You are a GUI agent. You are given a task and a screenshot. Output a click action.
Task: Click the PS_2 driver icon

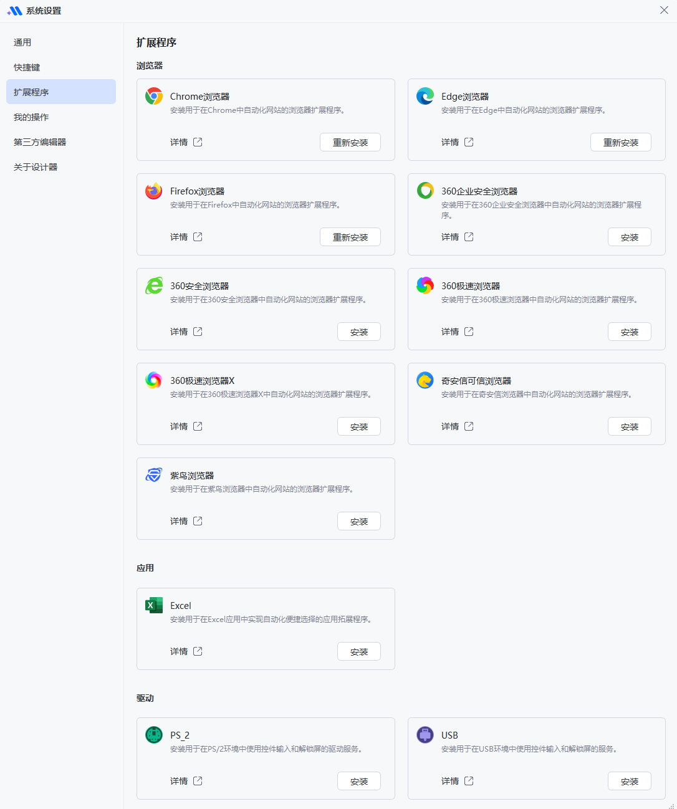coord(154,735)
